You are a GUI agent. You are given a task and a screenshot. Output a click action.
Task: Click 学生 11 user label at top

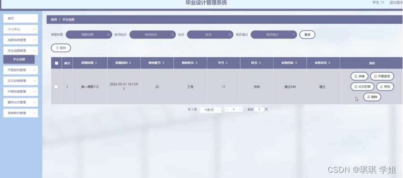[x=378, y=3]
